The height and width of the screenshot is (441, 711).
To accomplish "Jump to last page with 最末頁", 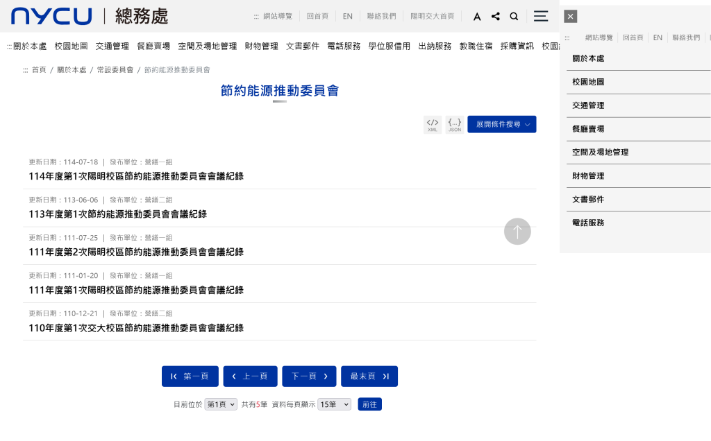I will (x=369, y=377).
